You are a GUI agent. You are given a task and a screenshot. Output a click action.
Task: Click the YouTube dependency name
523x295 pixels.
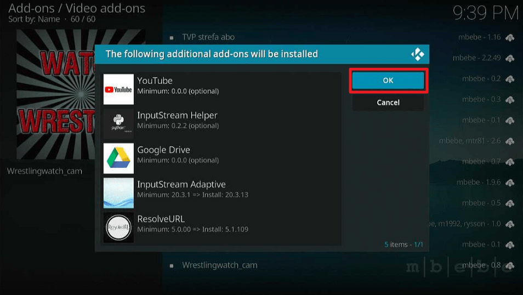[x=155, y=81]
